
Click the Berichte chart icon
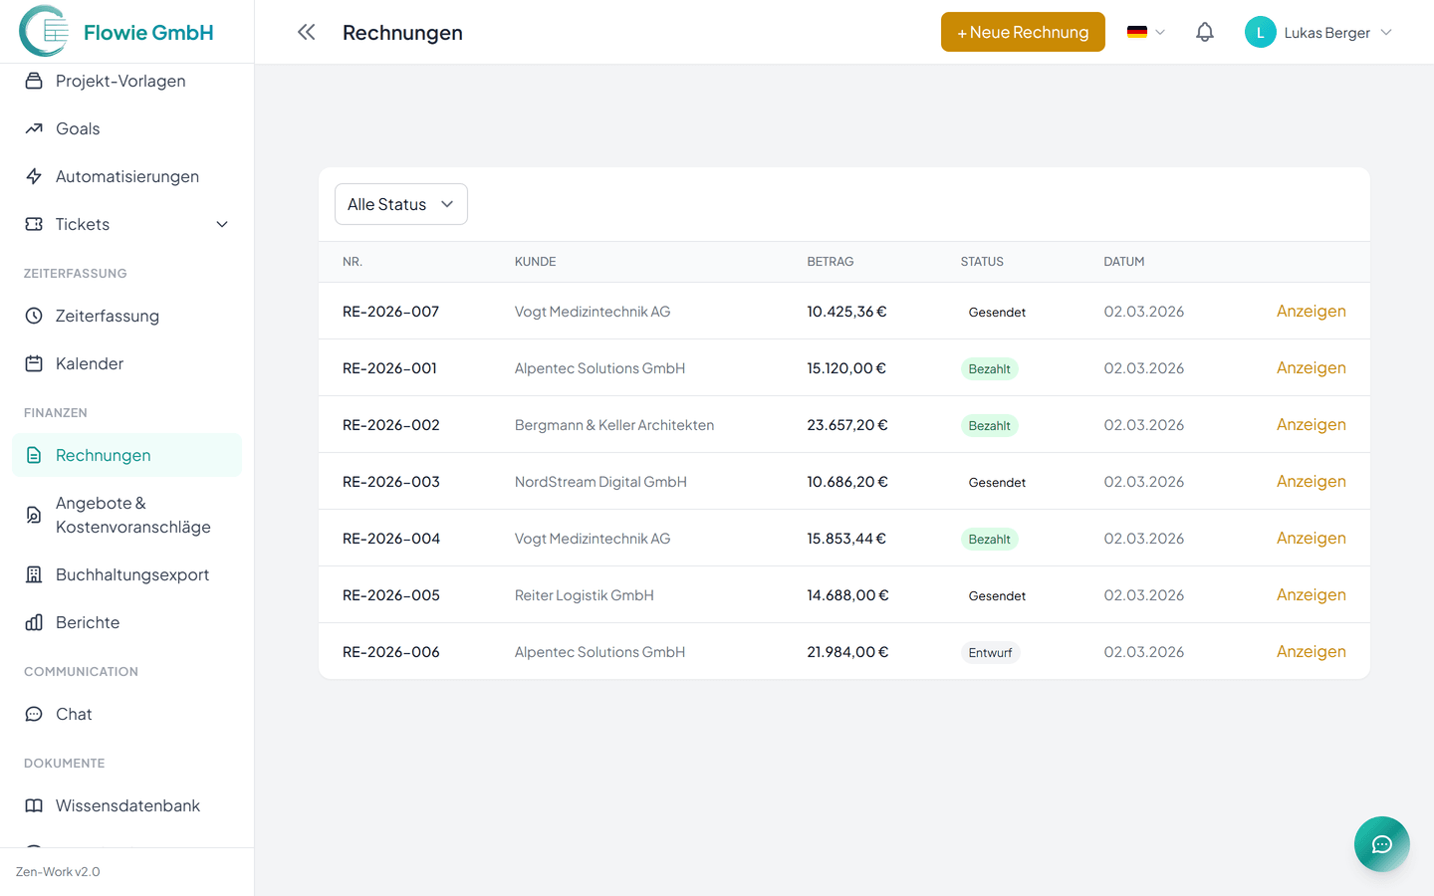point(34,622)
